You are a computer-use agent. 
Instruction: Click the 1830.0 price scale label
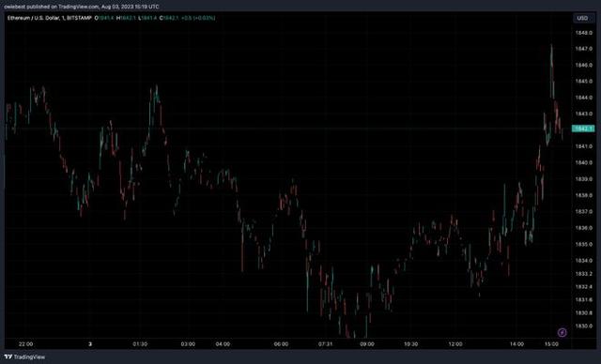pos(583,326)
